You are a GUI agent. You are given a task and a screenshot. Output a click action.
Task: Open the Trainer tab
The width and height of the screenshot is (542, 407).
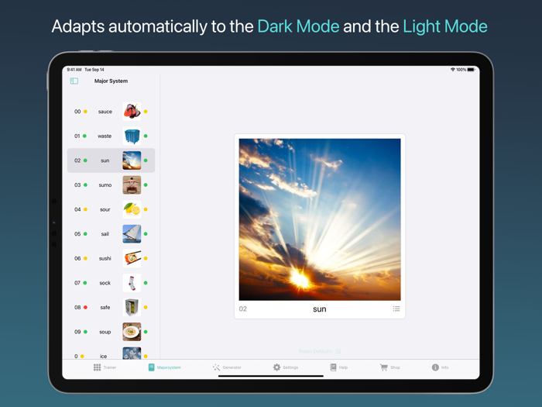click(105, 367)
